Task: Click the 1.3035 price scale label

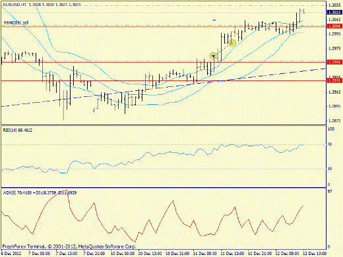Action: (335, 5)
